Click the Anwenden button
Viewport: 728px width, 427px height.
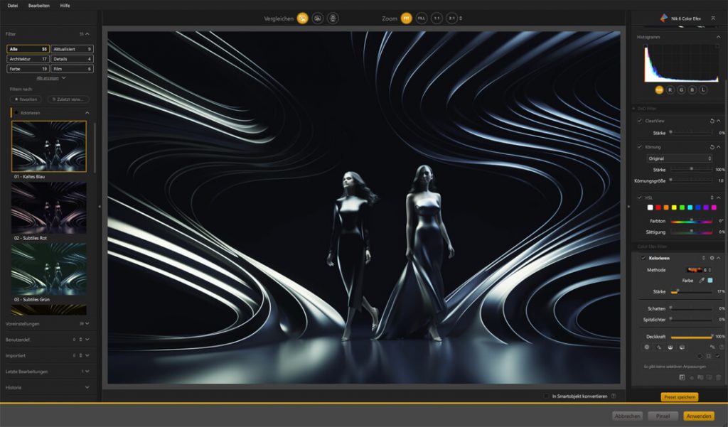click(x=699, y=416)
